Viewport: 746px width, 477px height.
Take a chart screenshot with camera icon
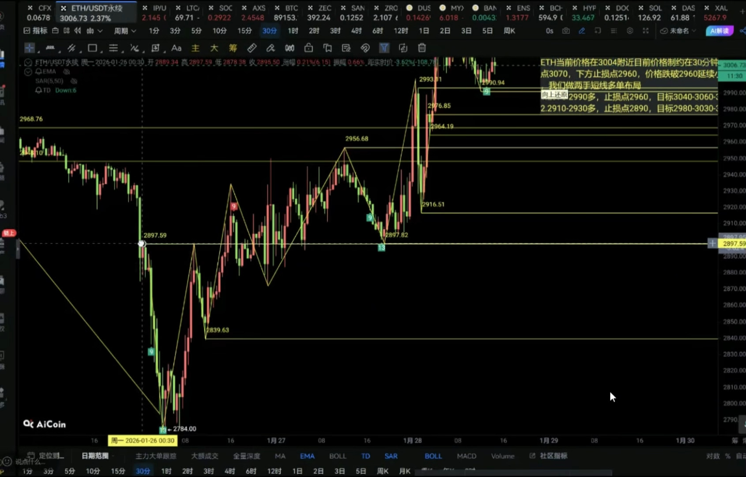pyautogui.click(x=566, y=31)
